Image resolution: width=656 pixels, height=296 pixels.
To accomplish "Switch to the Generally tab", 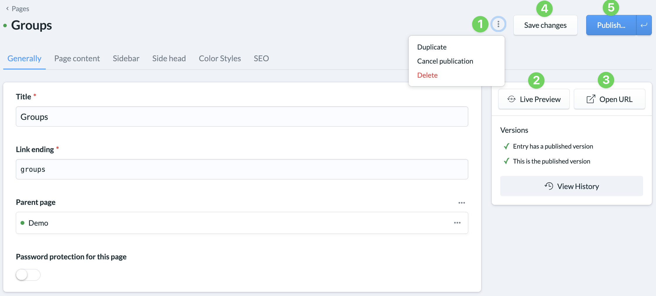I will point(24,58).
